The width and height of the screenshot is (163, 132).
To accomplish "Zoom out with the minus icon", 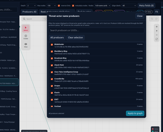I will pyautogui.click(x=157, y=35).
